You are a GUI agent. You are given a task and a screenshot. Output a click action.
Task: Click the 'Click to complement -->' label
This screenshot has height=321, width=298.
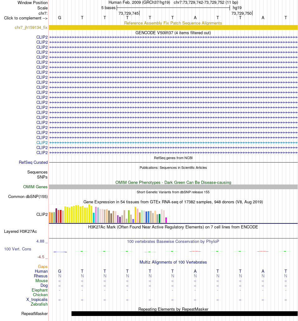tap(26, 18)
